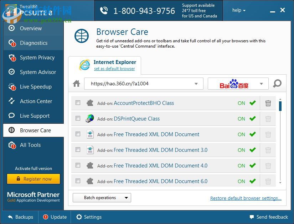Click the add-on list scroll up arrow
This screenshot has width=294, height=224.
(x=280, y=99)
